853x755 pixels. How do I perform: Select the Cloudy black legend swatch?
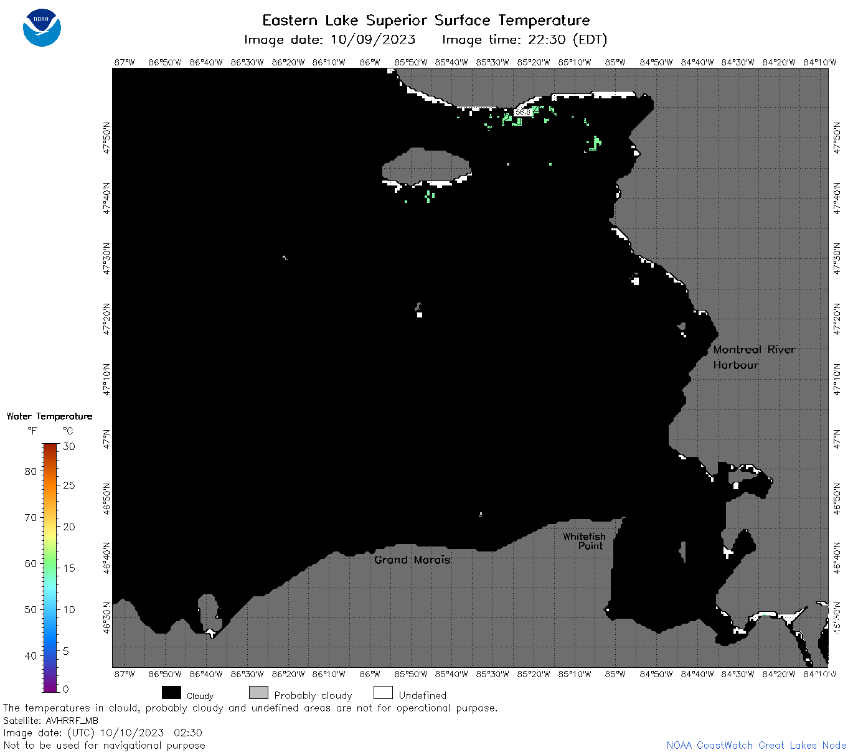click(171, 693)
